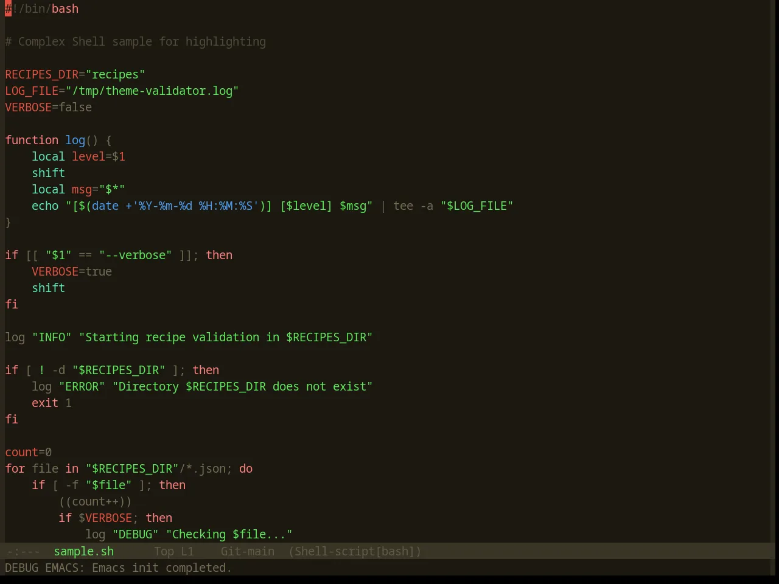
Task: Click the closing brace of log function
Action: tap(8, 222)
